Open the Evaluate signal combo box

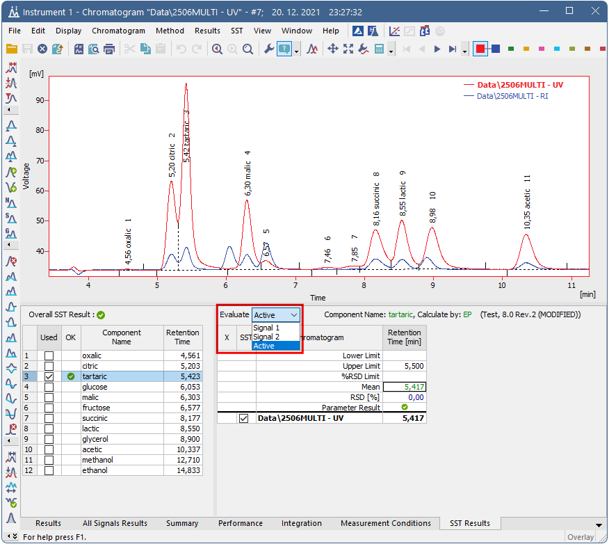point(276,315)
